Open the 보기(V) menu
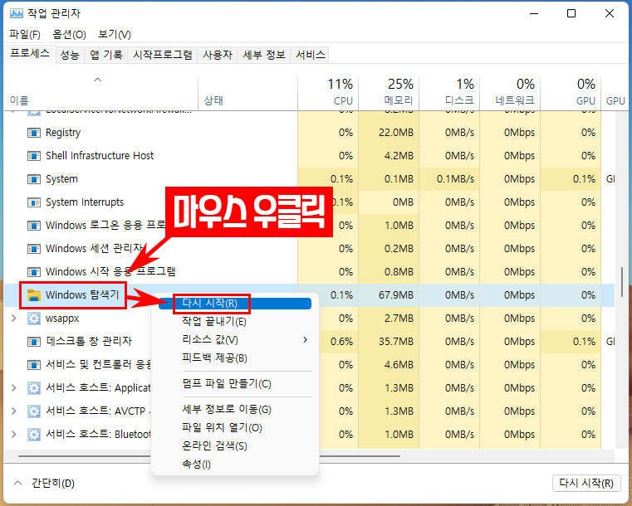 (115, 35)
